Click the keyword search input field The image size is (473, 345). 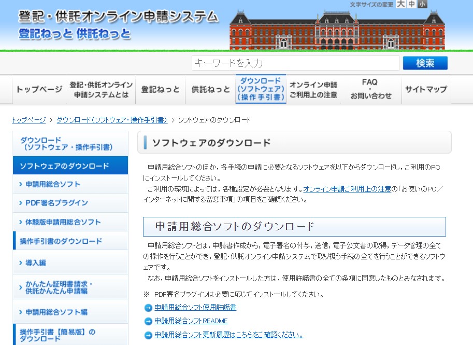pos(295,63)
